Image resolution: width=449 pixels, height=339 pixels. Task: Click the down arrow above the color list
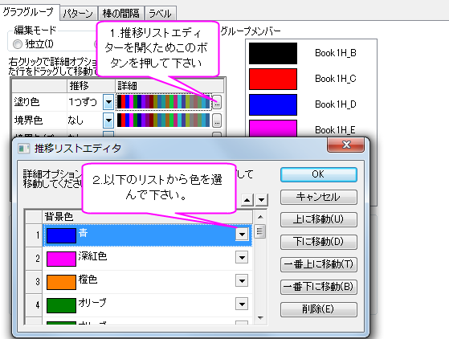(x=261, y=199)
